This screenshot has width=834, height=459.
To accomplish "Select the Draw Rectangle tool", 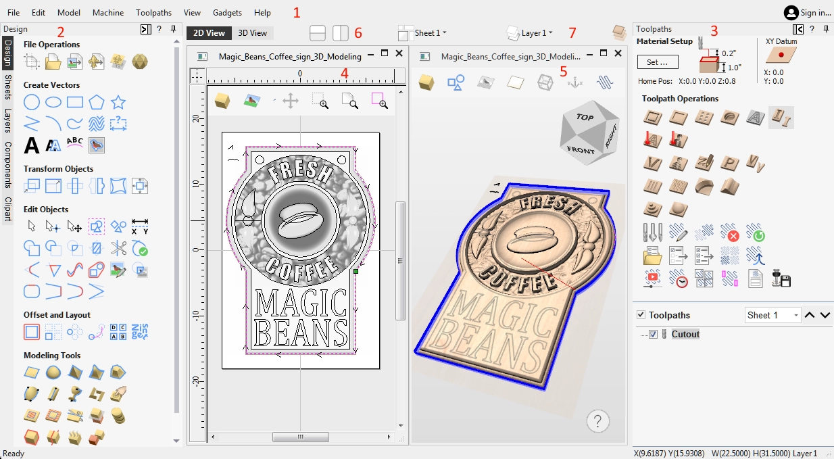I will point(75,103).
